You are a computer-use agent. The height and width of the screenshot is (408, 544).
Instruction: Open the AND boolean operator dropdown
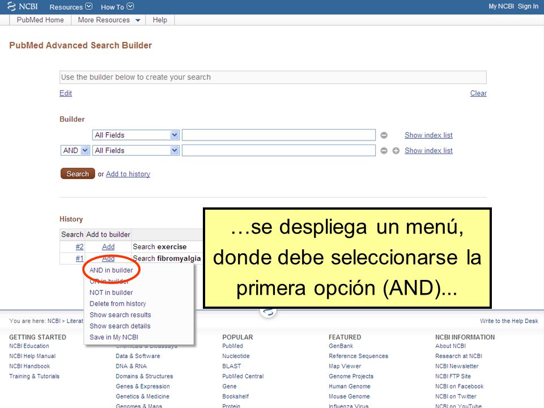(75, 150)
